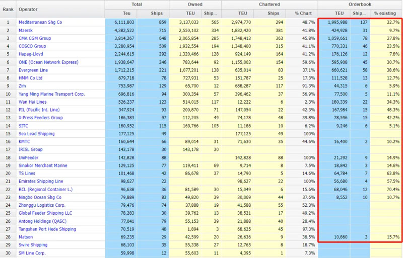Click the Maersk operator link
Viewport: 403px width, 258px height.
pos(26,31)
